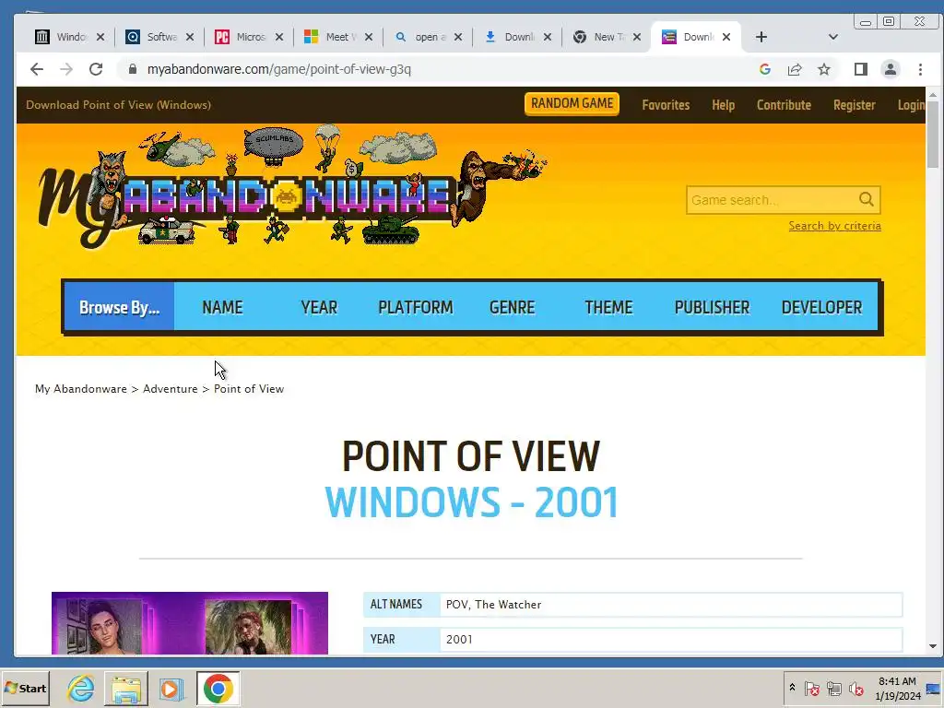Browse by GENRE
Viewport: 944px width, 708px height.
click(x=513, y=307)
